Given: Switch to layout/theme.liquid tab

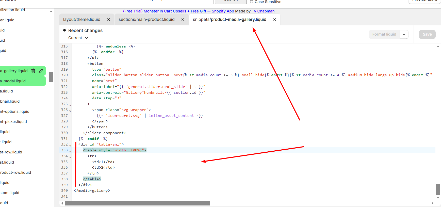Looking at the screenshot, I should click(x=82, y=20).
